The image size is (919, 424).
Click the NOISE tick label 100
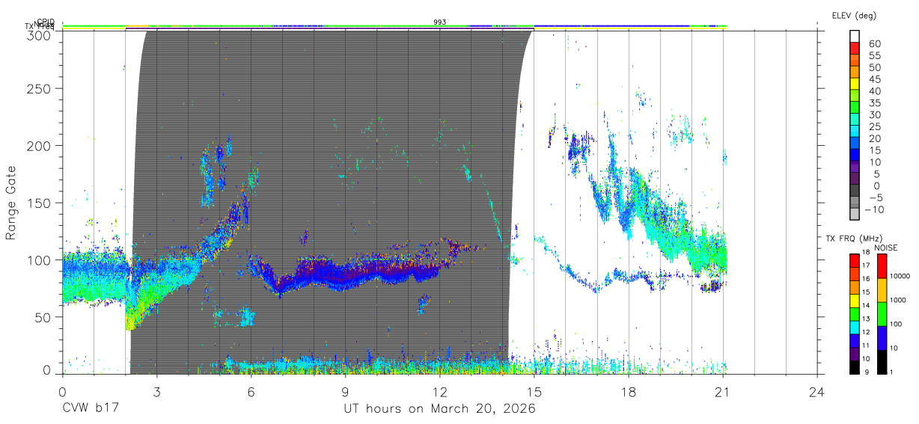(897, 324)
